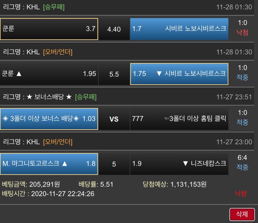This screenshot has height=223, width=258.
Task: Click the first orange [오버/언더] league label
Action: (x=58, y=52)
